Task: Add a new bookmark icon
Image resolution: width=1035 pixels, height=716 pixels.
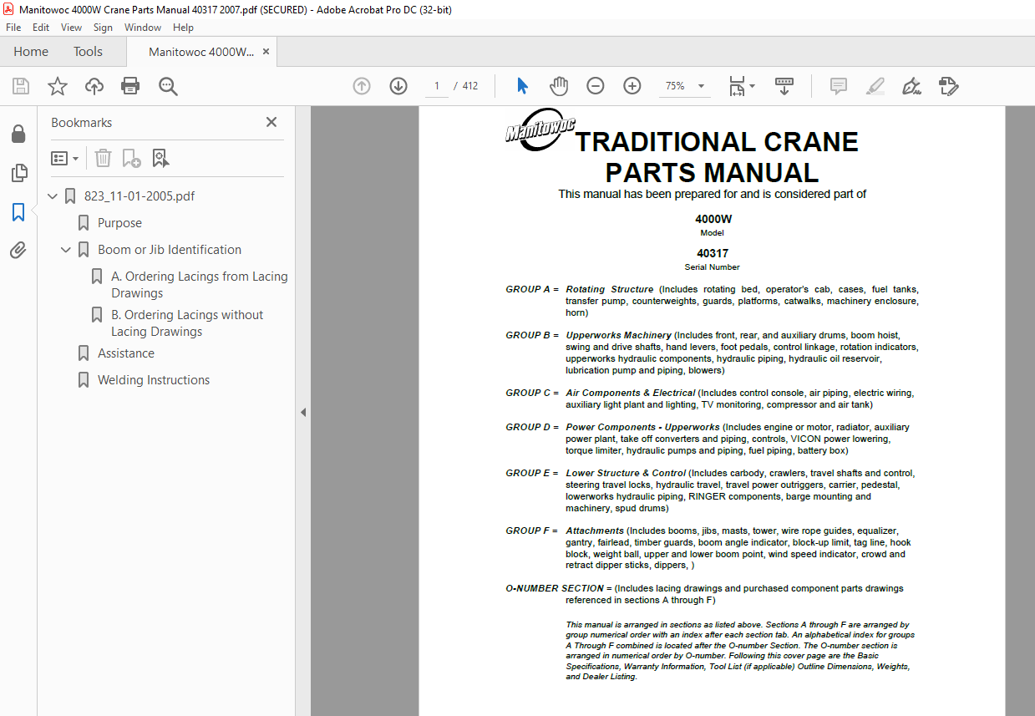Action: coord(131,158)
